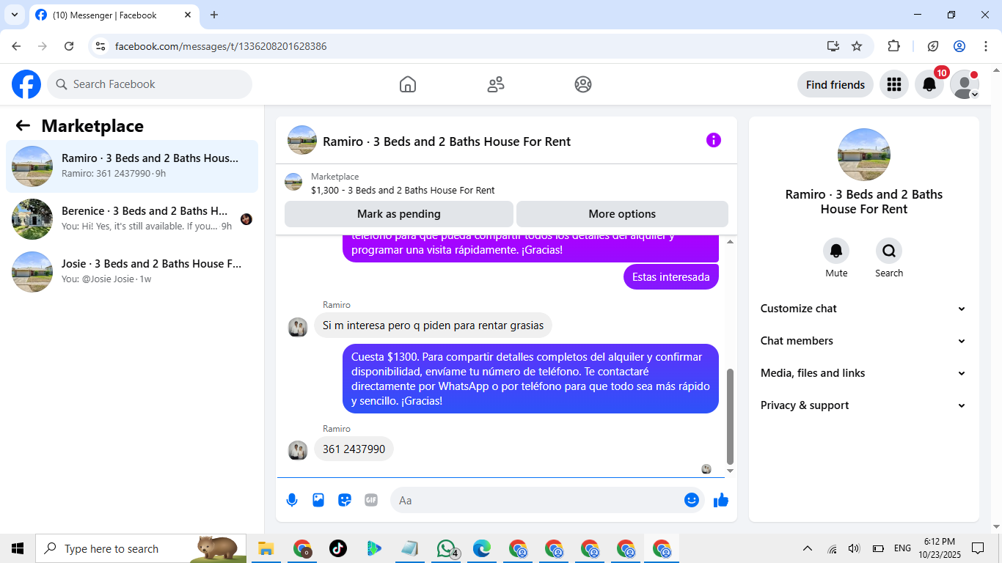
Task: Click the Windows taskbar search box
Action: pyautogui.click(x=141, y=548)
